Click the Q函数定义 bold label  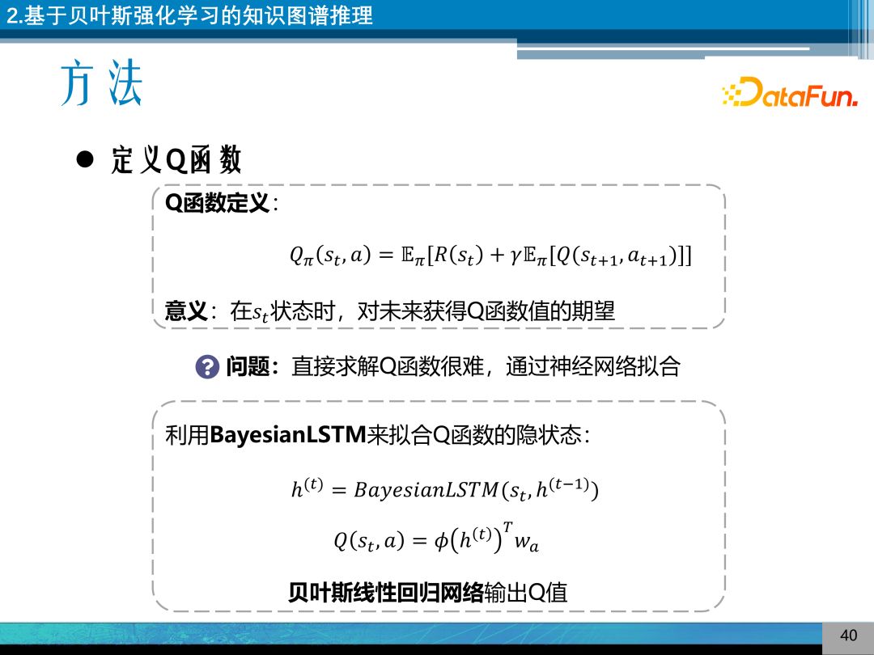coord(218,203)
